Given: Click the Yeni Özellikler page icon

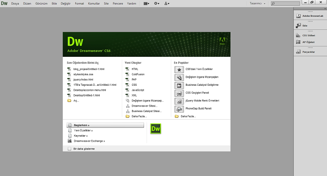Looking at the screenshot, I should pyautogui.click(x=70, y=130).
